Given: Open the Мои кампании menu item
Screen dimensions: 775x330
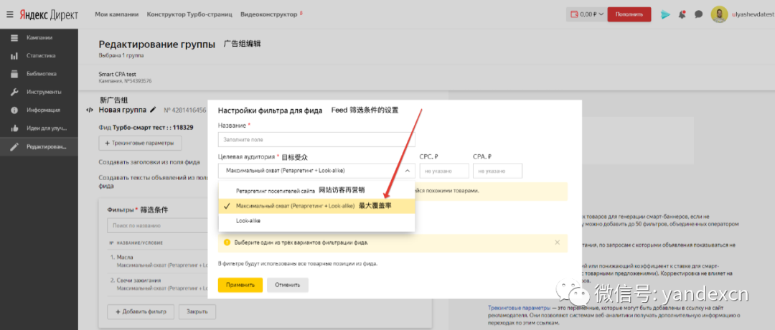Looking at the screenshot, I should [117, 14].
